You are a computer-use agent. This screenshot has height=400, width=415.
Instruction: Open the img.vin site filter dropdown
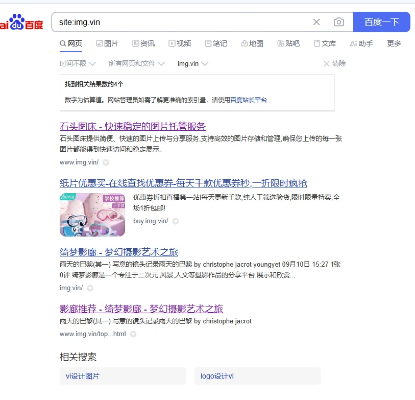pyautogui.click(x=192, y=64)
